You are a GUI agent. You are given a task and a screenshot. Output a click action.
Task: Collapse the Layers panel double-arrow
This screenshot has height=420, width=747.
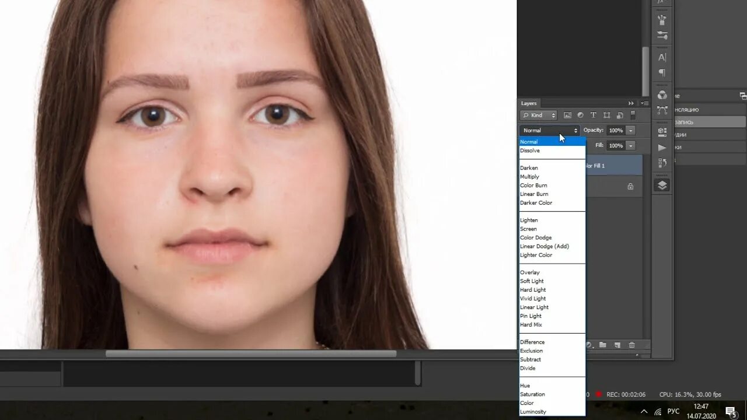pos(631,103)
